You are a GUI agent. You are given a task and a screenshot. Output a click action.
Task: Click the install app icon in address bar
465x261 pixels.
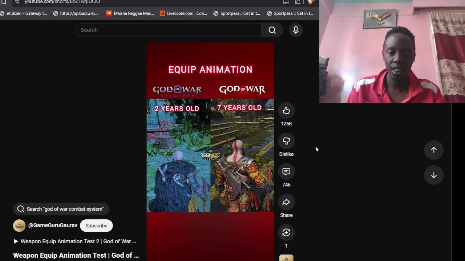(x=286, y=2)
